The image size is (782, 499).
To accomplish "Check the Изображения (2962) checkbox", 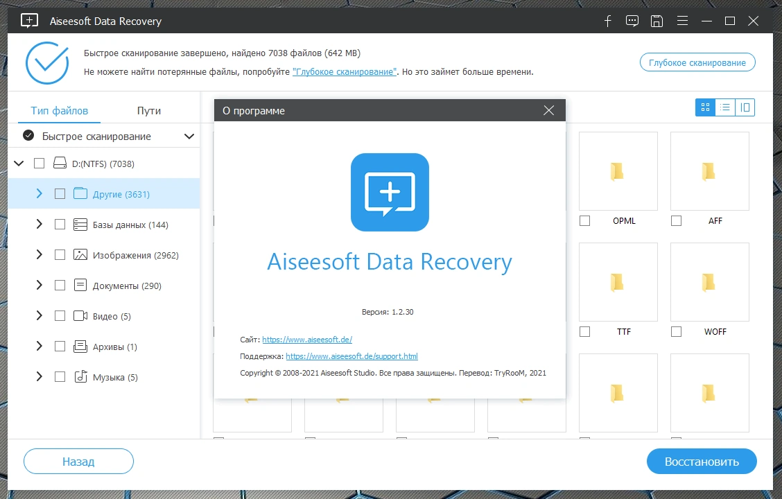I will pyautogui.click(x=60, y=255).
